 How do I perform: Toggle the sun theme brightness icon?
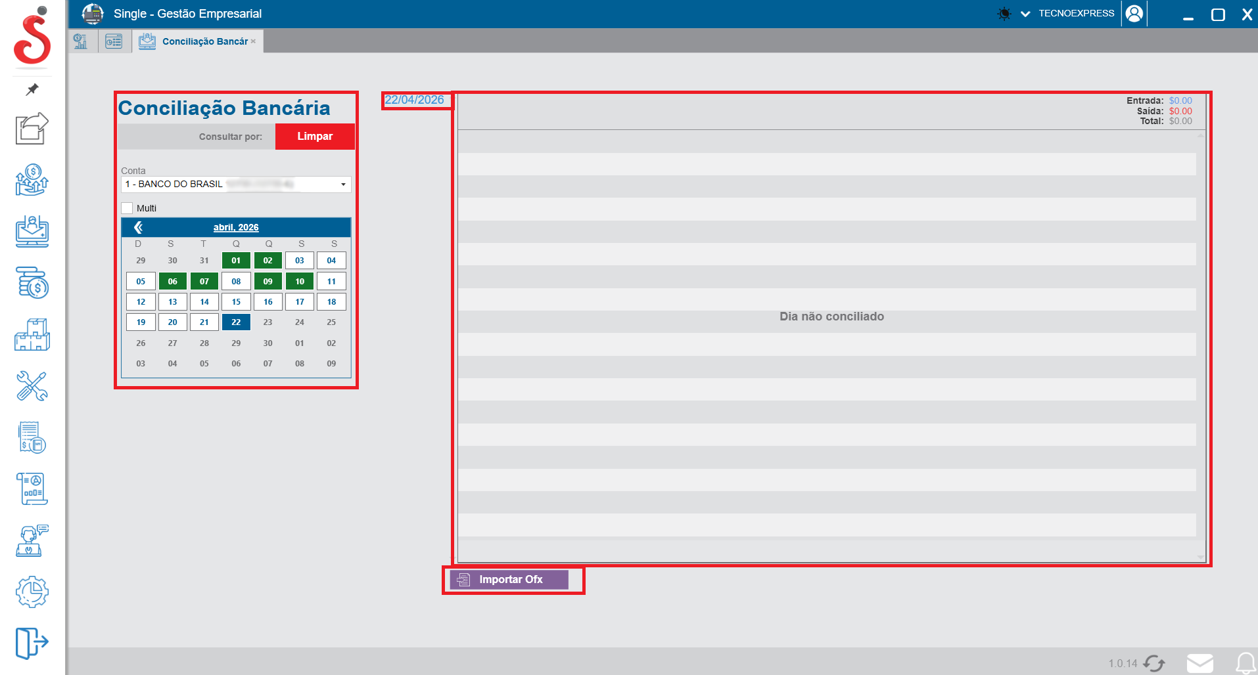pos(1004,14)
